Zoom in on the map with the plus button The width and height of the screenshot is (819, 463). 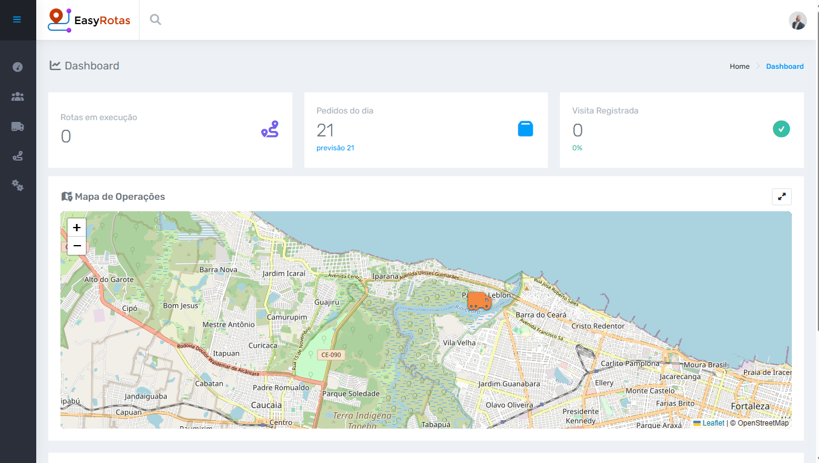pos(77,228)
